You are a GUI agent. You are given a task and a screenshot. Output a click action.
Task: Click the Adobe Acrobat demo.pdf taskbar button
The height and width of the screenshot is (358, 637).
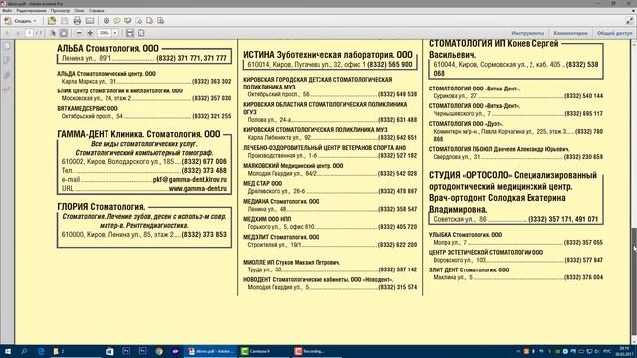pos(210,351)
